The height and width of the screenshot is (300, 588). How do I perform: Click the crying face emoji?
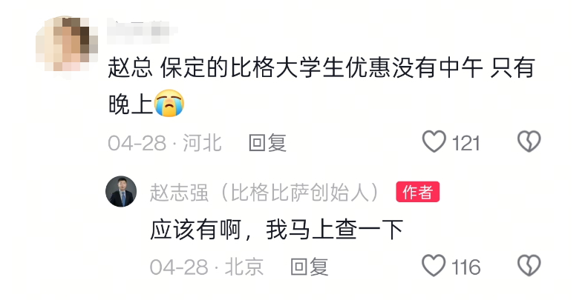[169, 103]
